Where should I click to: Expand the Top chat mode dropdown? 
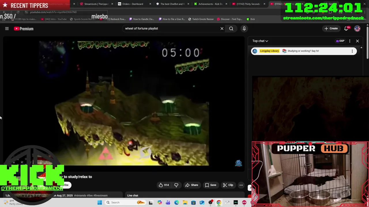click(260, 41)
